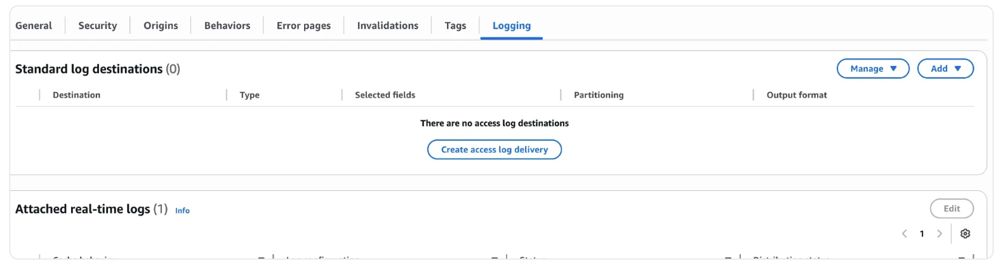Open the Tags tab
The width and height of the screenshot is (998, 265).
[455, 25]
